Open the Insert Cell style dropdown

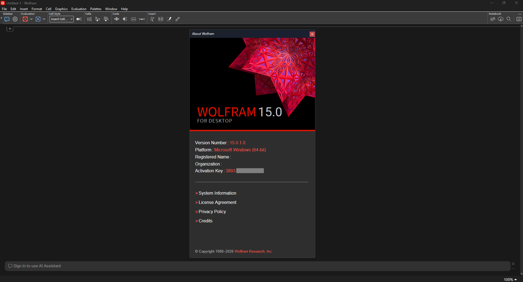pos(62,19)
